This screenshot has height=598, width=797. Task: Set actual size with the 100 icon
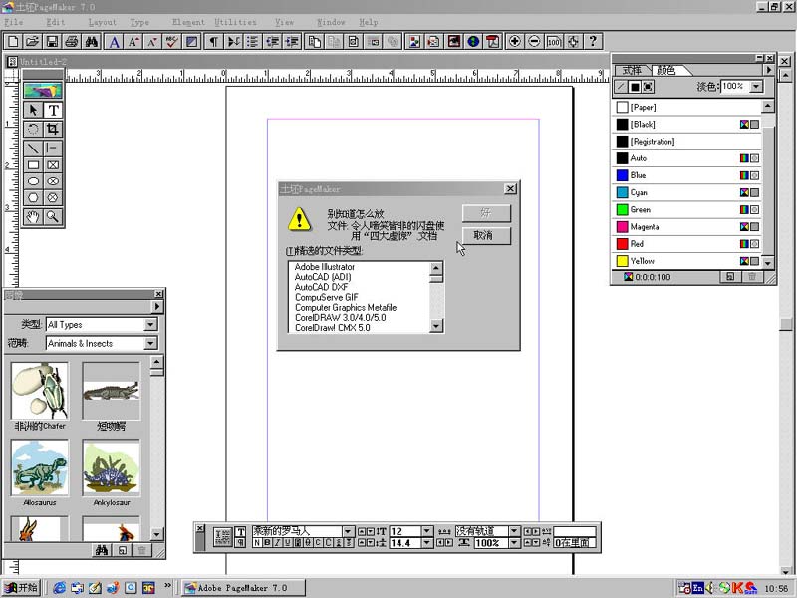tap(554, 41)
